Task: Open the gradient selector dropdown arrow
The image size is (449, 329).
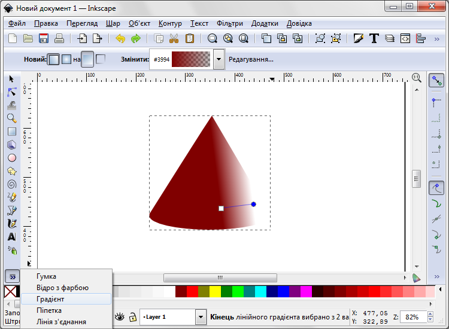Action: tap(219, 59)
